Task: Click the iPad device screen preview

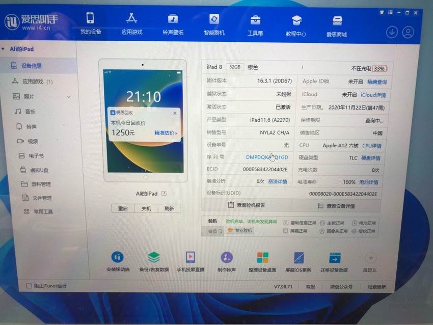Action: (143, 121)
